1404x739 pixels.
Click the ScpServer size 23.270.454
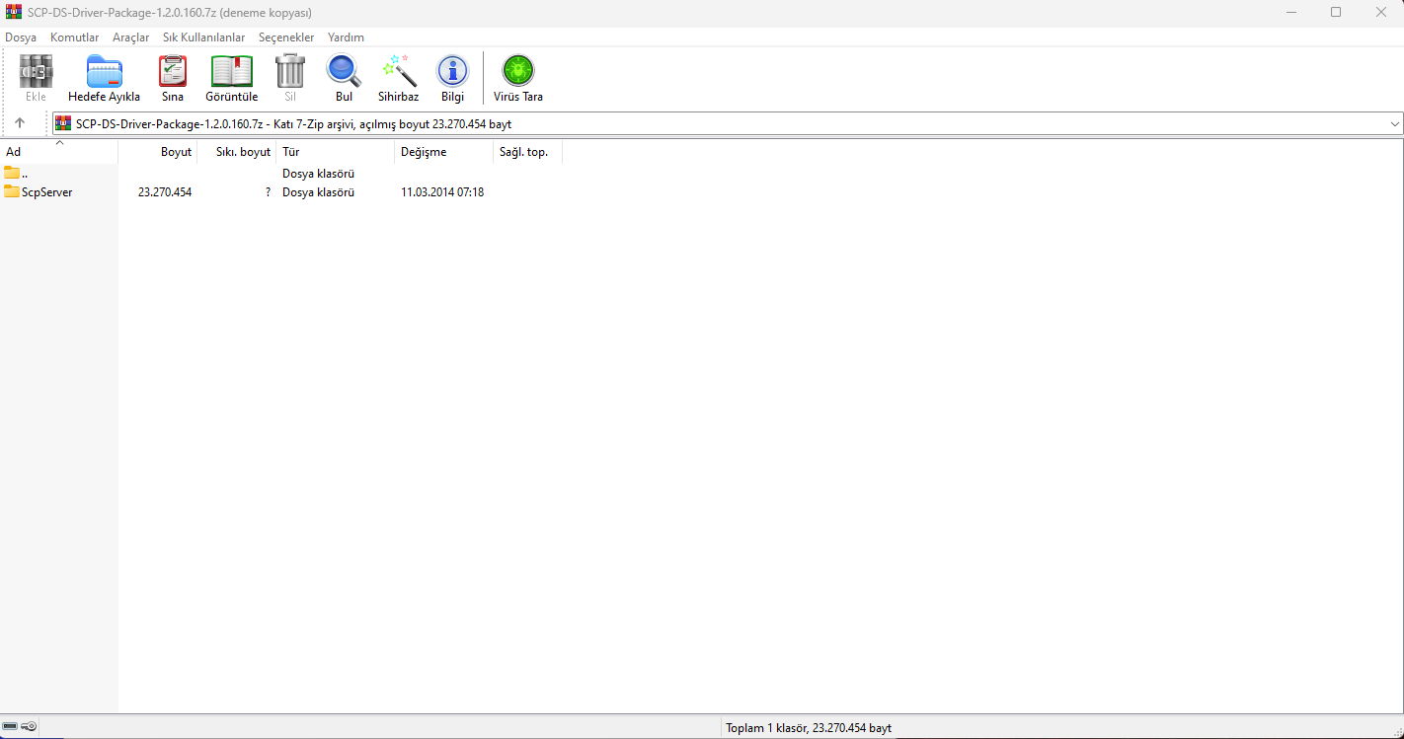pyautogui.click(x=165, y=192)
